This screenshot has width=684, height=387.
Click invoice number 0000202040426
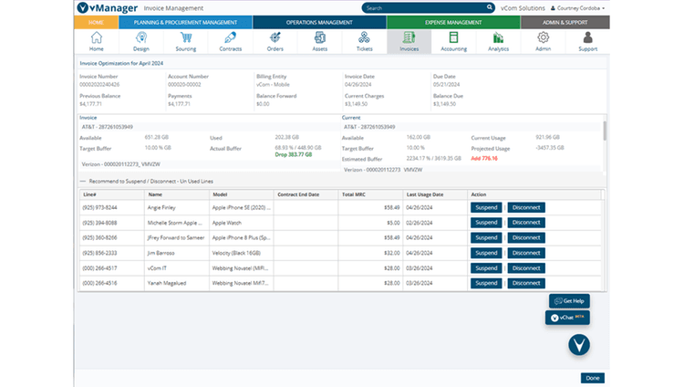coord(99,85)
